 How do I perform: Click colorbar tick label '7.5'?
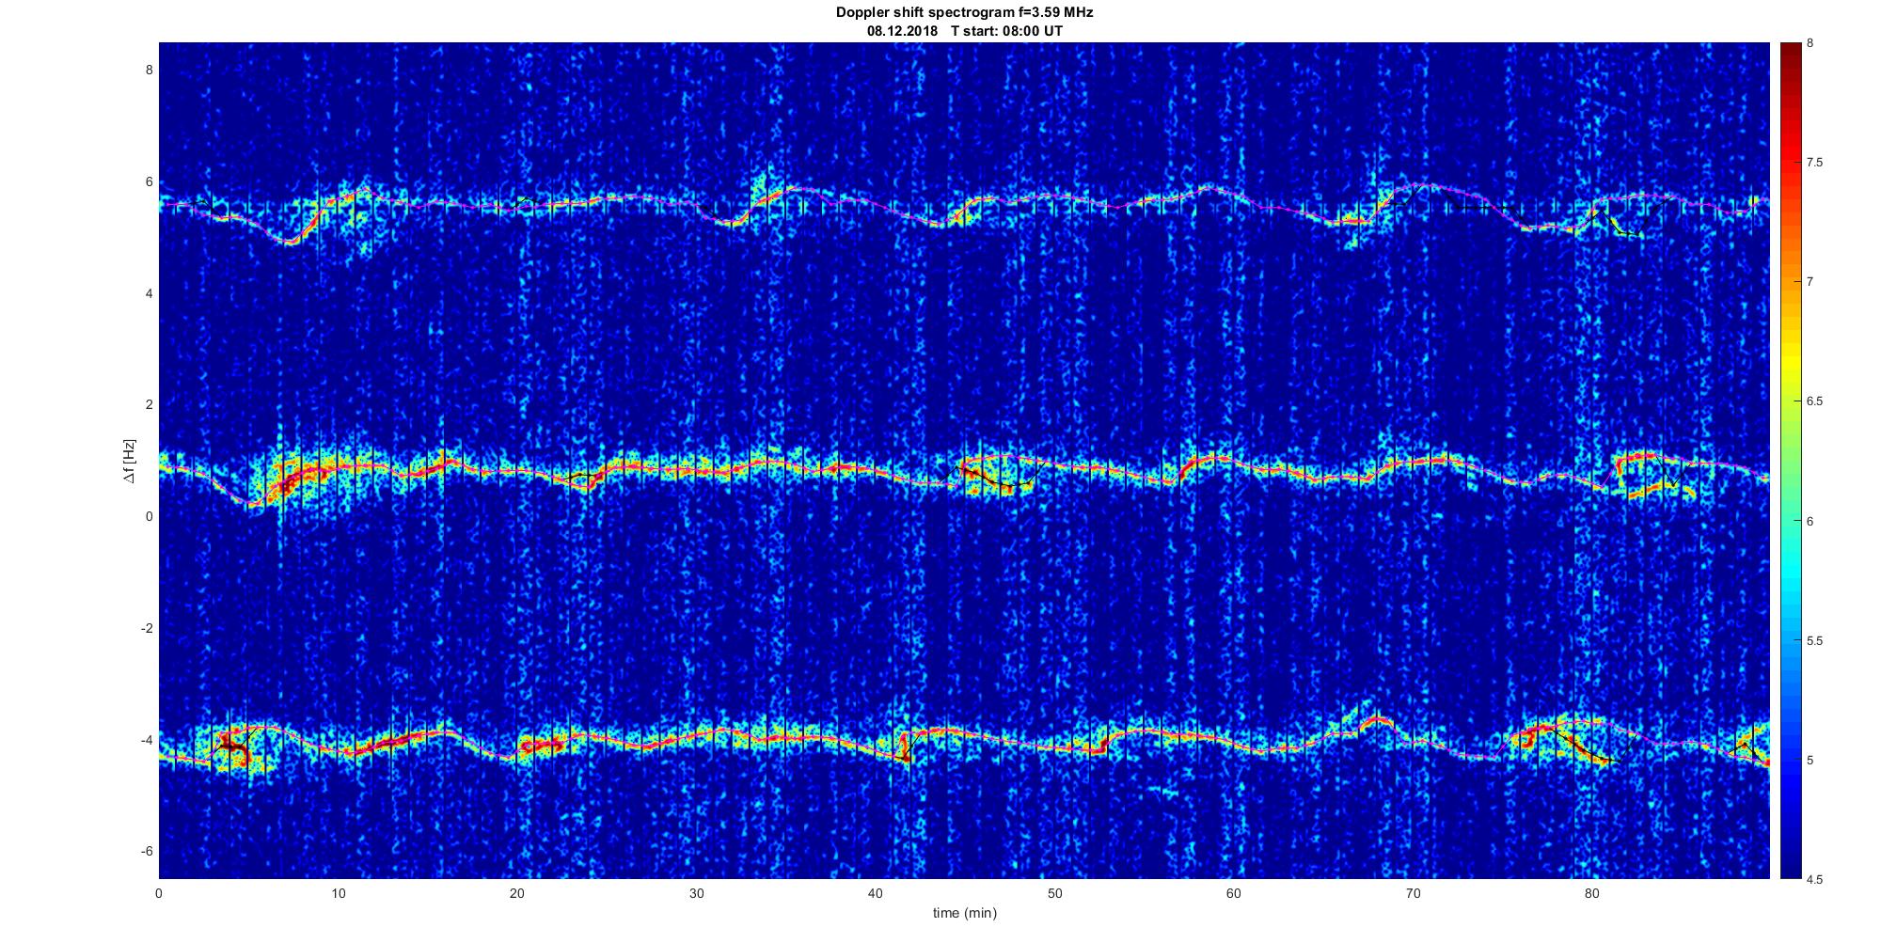pyautogui.click(x=1815, y=163)
